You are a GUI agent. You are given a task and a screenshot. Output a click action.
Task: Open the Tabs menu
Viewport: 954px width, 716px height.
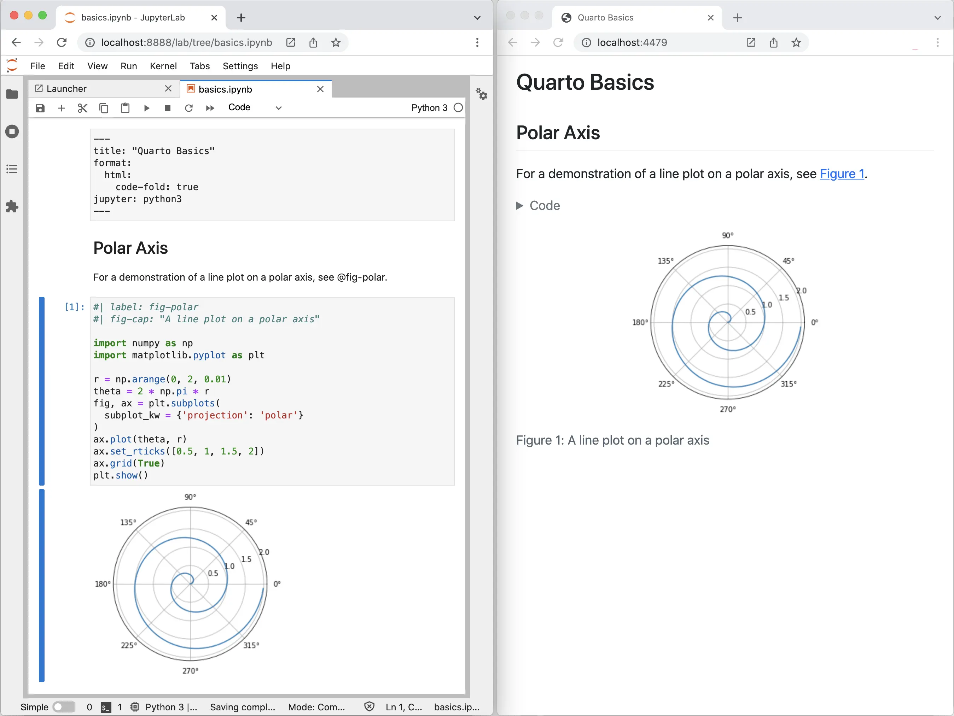point(200,66)
